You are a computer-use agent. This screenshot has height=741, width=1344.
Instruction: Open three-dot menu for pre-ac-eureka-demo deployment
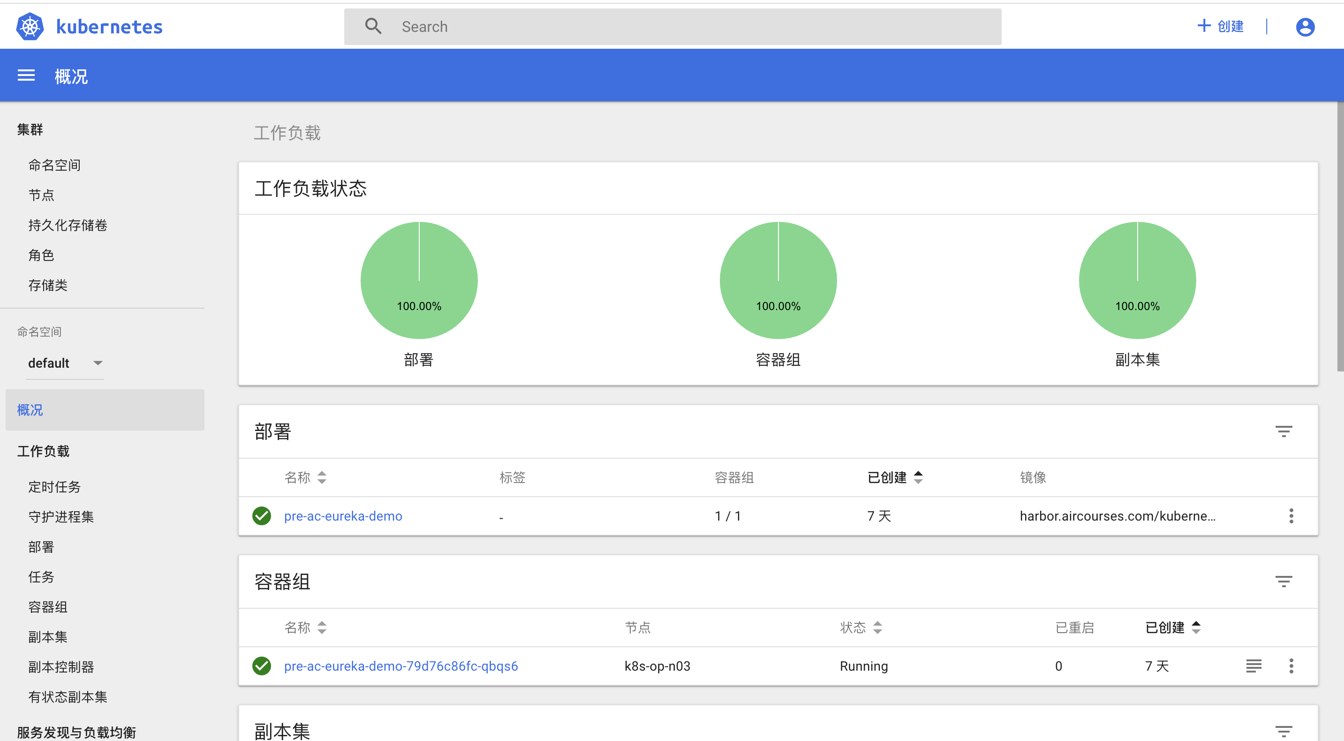click(1291, 515)
